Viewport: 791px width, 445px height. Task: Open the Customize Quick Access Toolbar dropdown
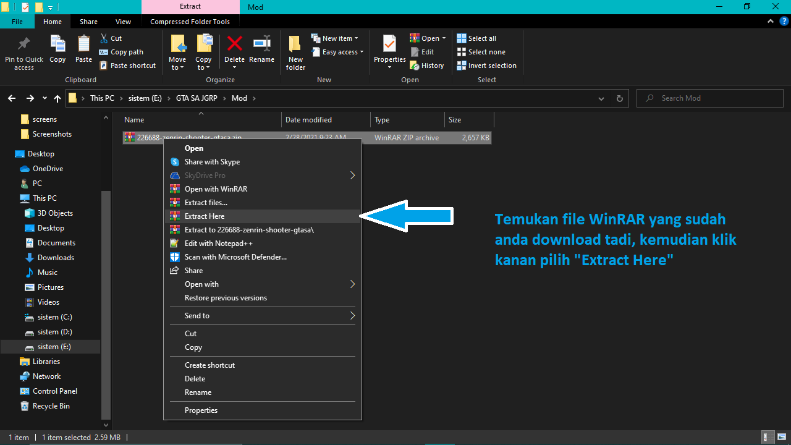50,7
